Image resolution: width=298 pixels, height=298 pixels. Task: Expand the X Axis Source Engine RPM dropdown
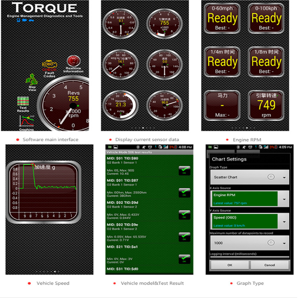click(x=284, y=199)
